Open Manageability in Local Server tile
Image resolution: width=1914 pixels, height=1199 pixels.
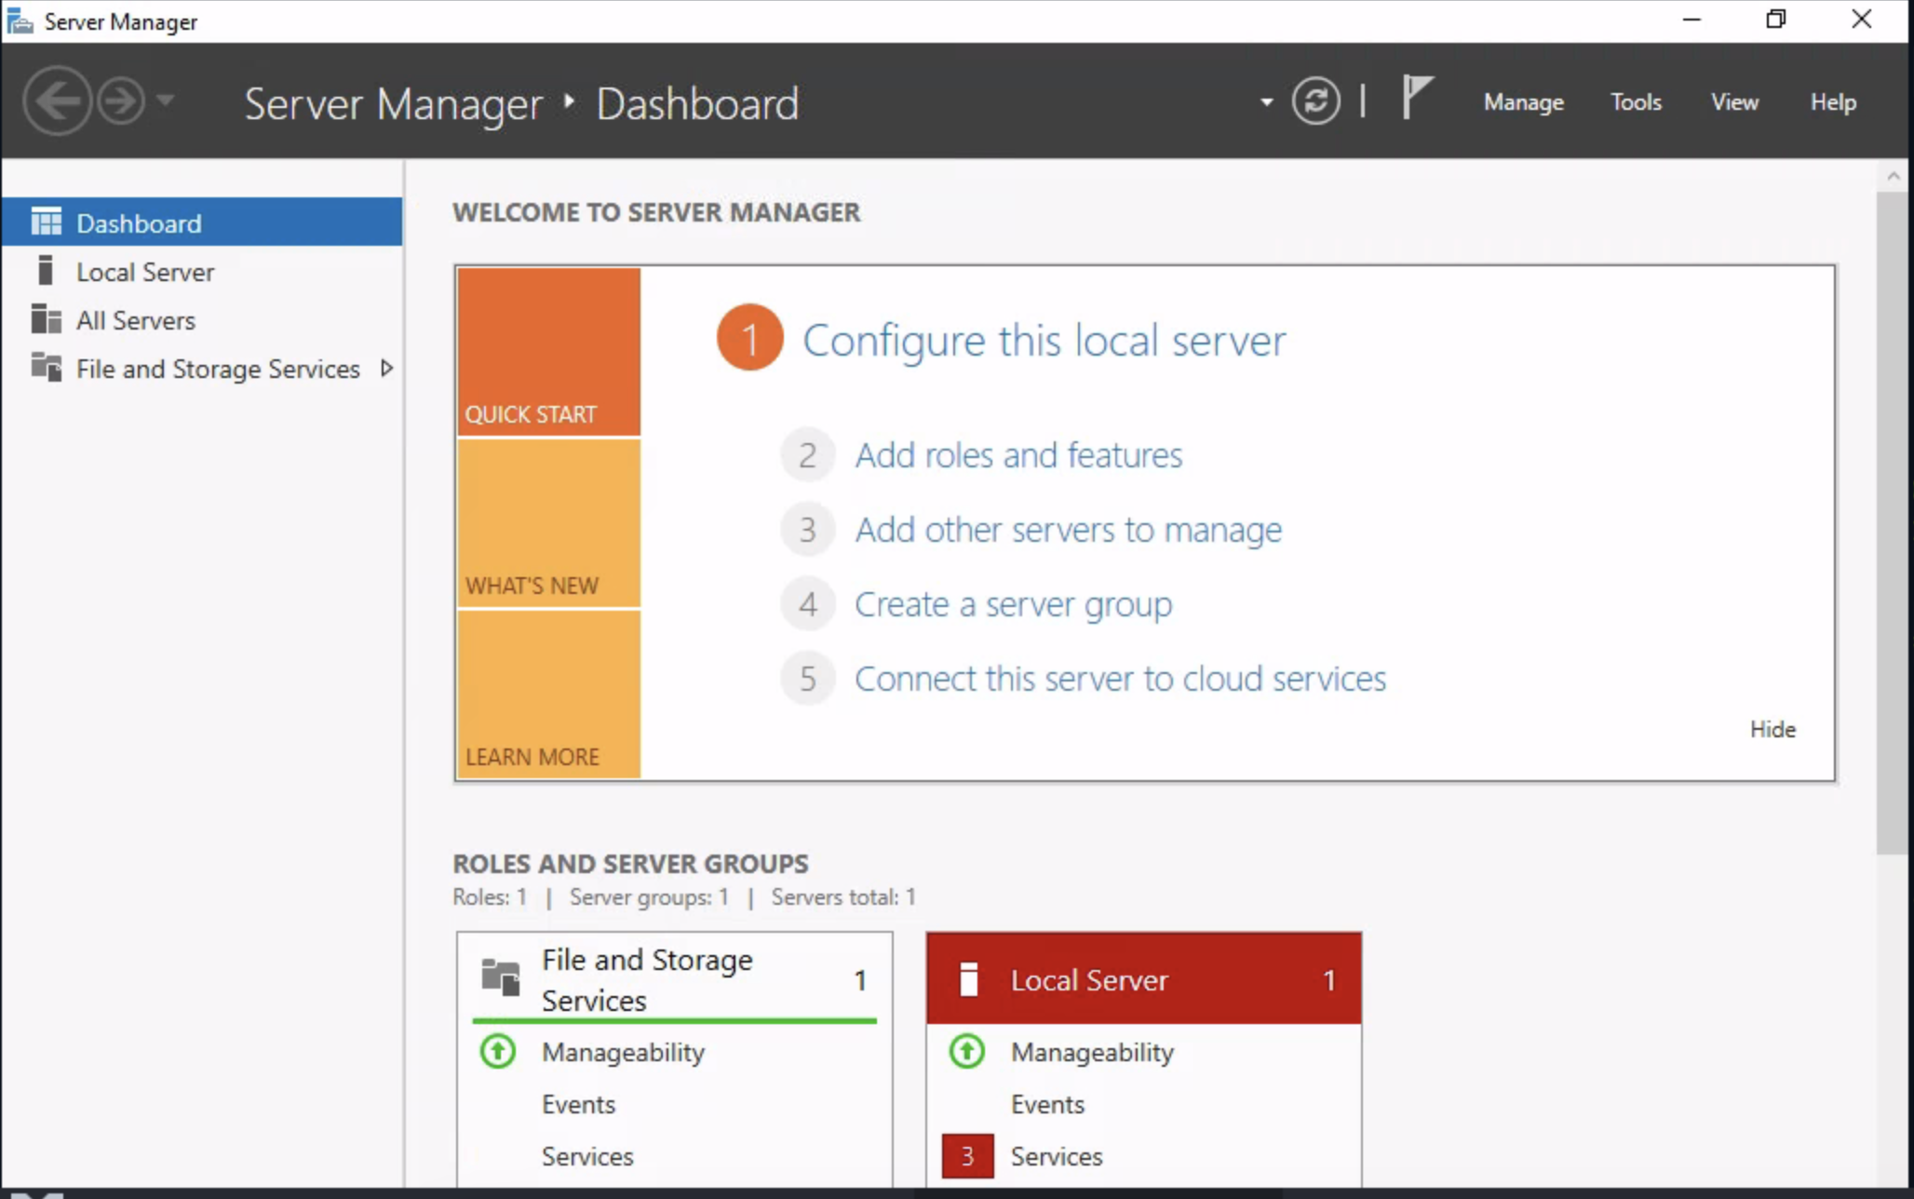[x=1092, y=1052]
